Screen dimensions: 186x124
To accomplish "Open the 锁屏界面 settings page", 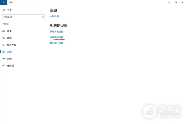I will (x=11, y=45).
